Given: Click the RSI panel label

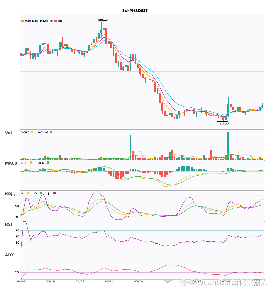Looking at the screenshot, I should (9, 224).
